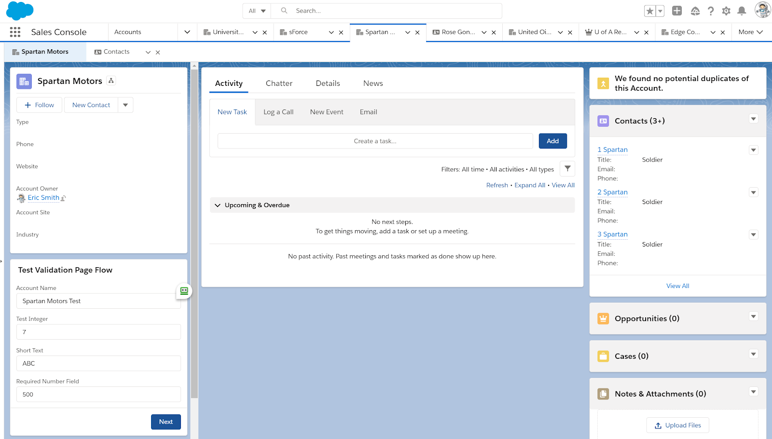Viewport: 772px width, 439px height.
Task: Close the Rose Gon... workspace tab
Action: [494, 32]
